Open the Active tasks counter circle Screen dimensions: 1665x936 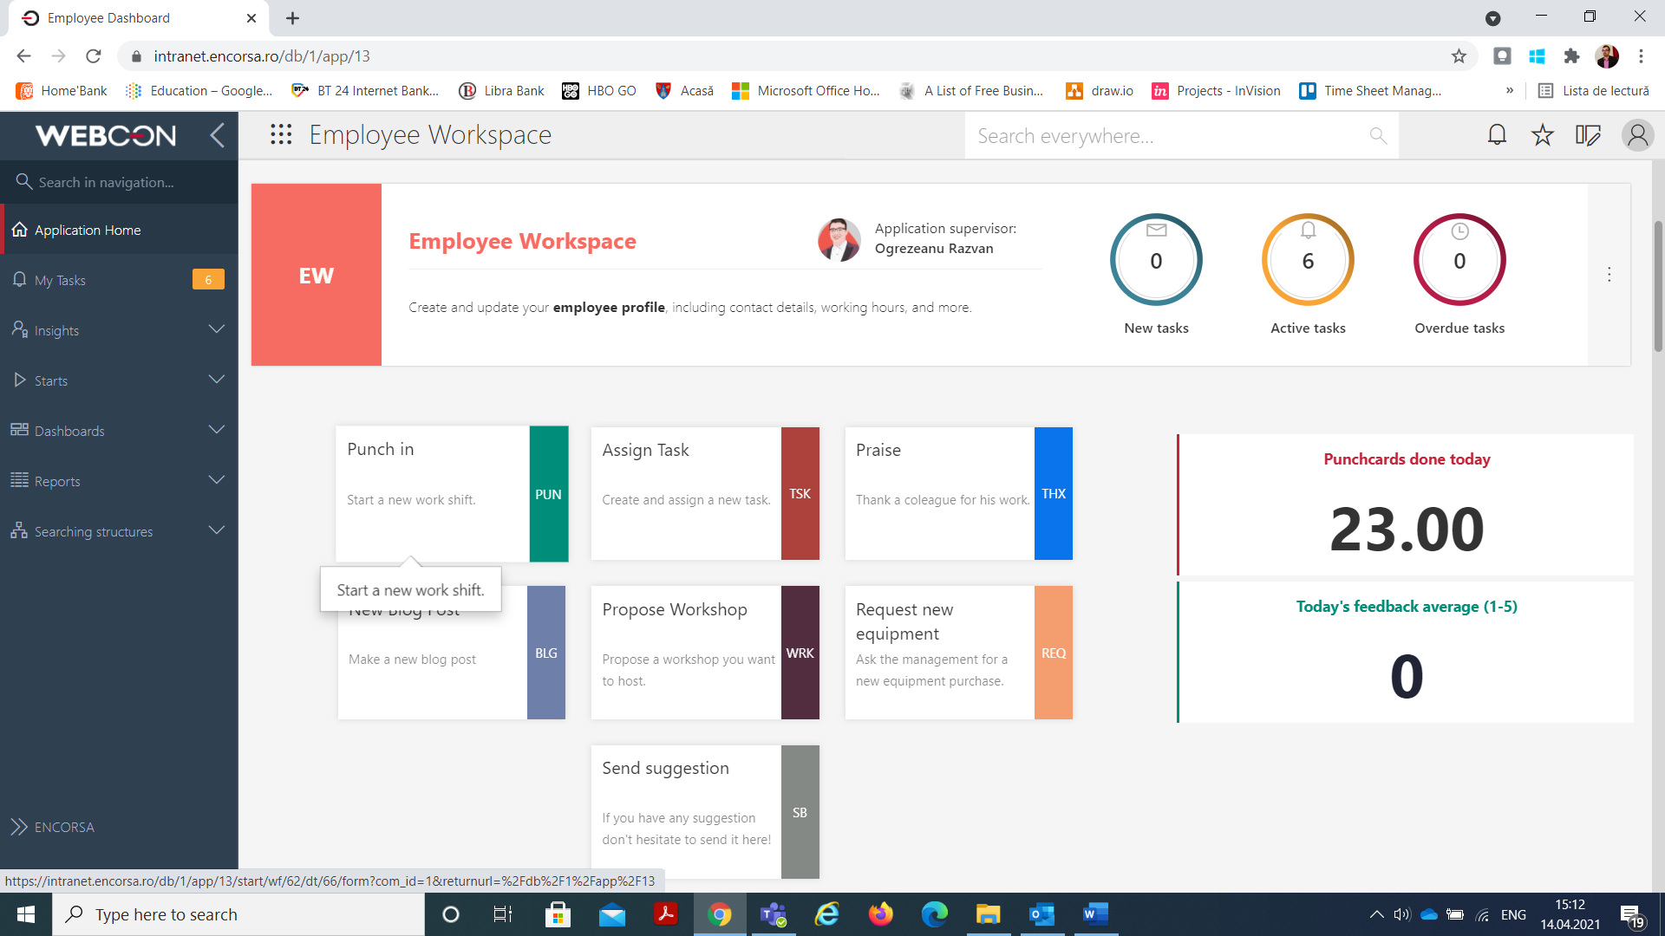pos(1308,259)
